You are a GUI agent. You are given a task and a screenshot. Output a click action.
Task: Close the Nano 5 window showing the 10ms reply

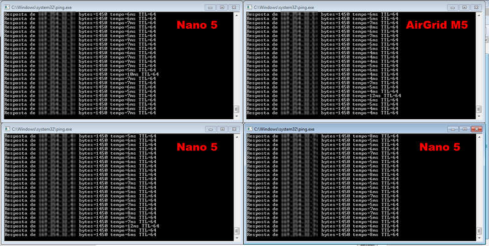(x=234, y=7)
